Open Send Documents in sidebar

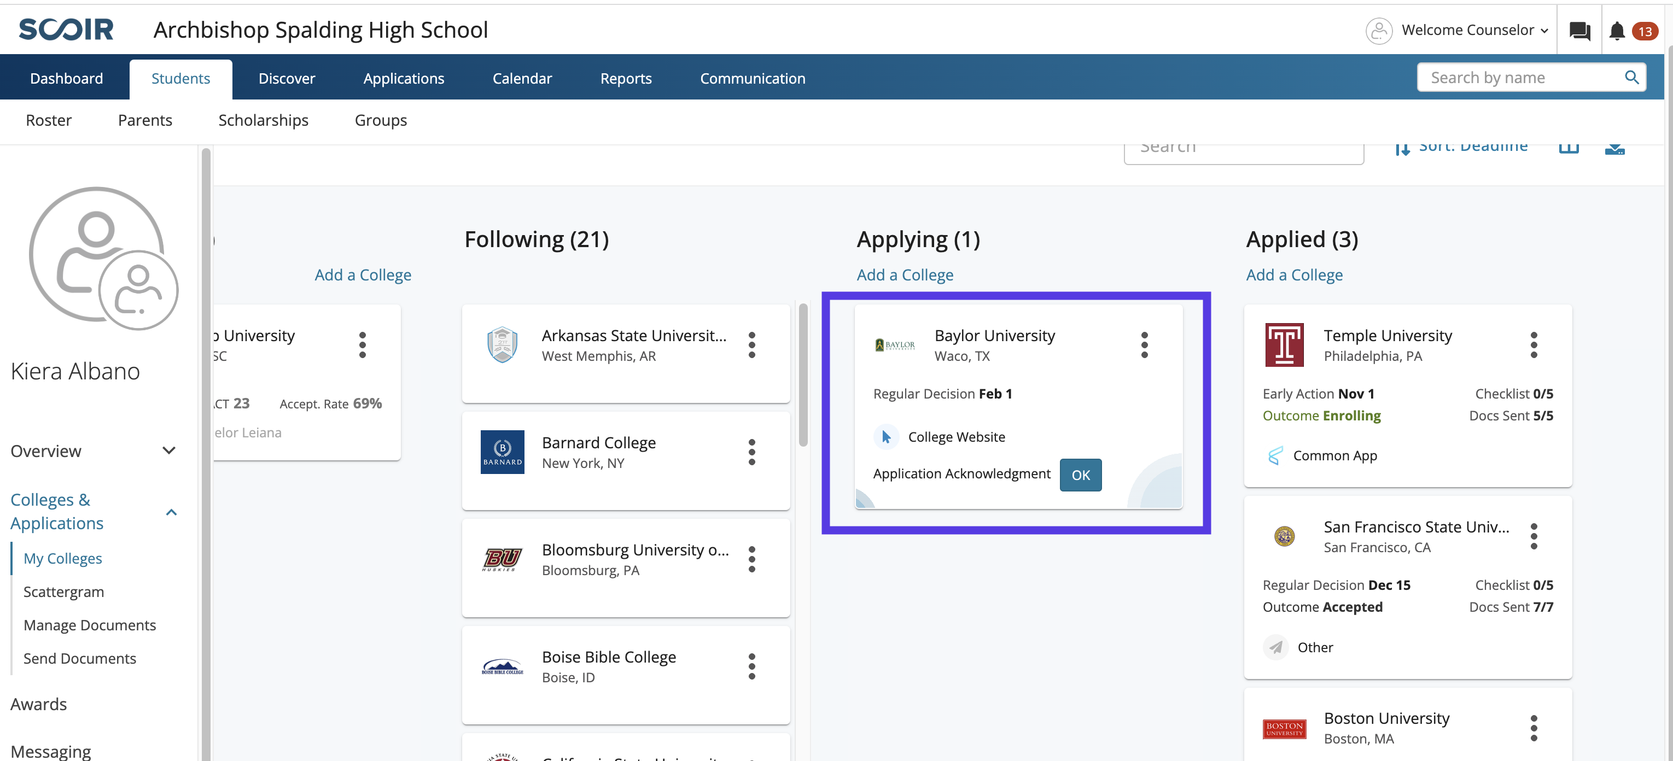pos(79,658)
